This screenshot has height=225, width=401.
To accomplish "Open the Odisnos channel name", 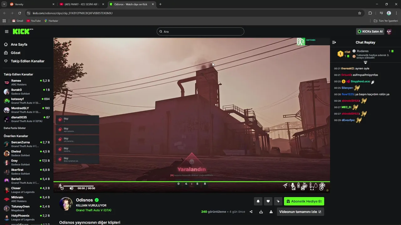I will [x=84, y=200].
